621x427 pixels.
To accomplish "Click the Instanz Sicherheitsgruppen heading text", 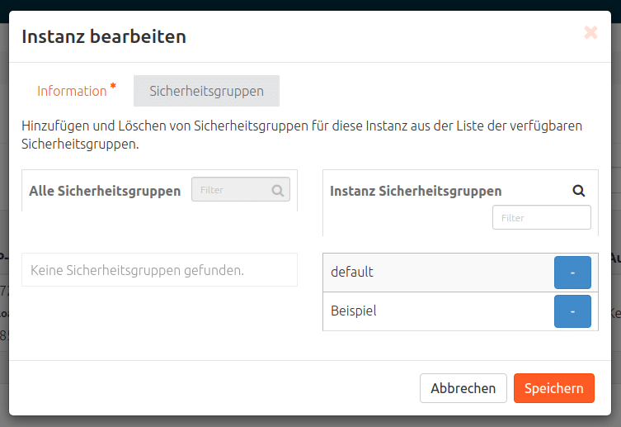I will (x=416, y=191).
